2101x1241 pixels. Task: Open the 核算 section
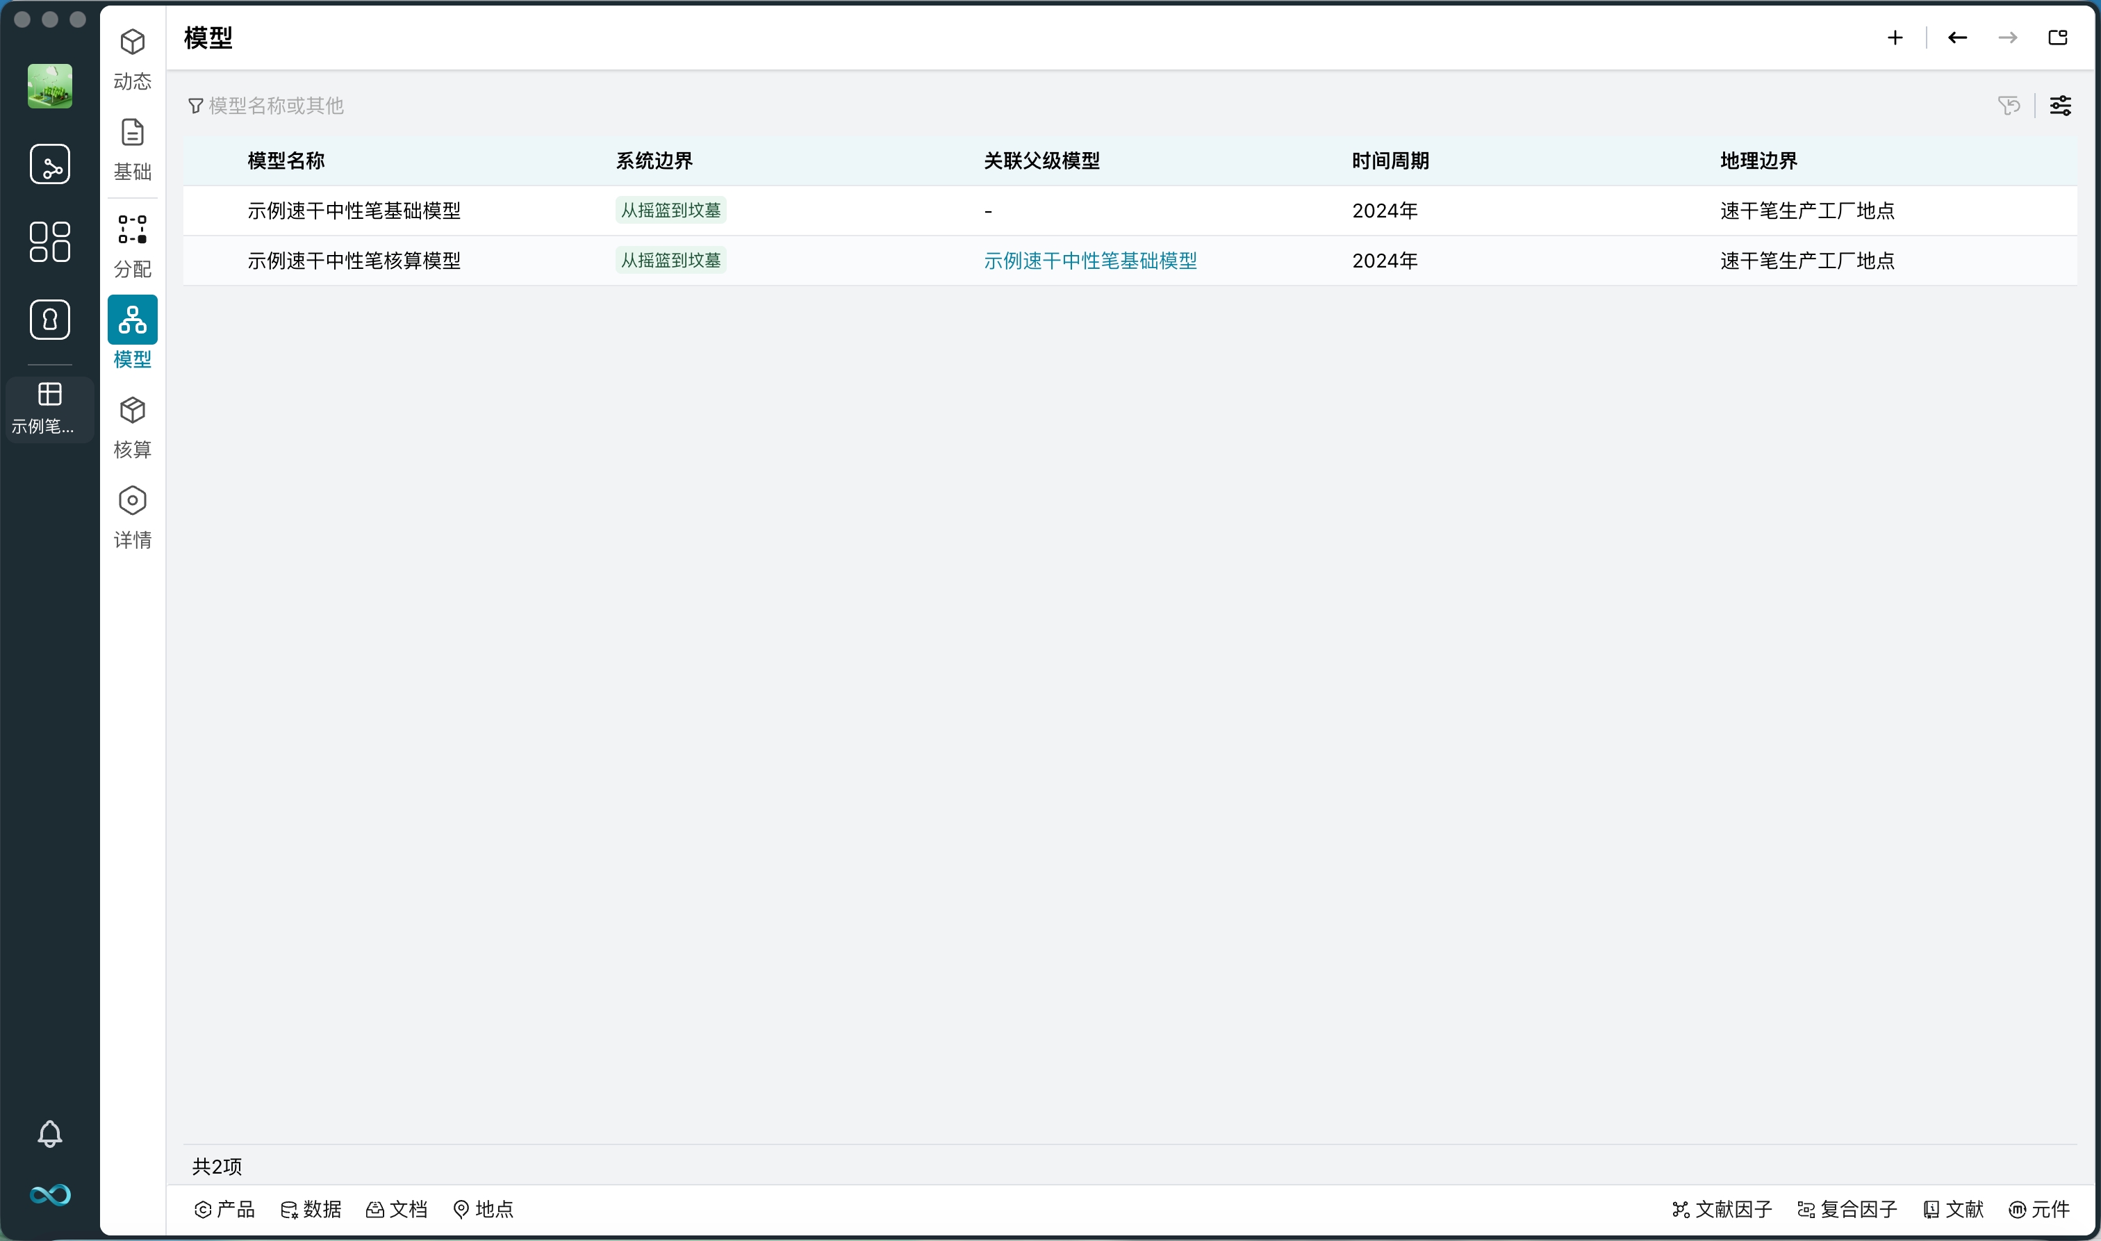pos(132,427)
